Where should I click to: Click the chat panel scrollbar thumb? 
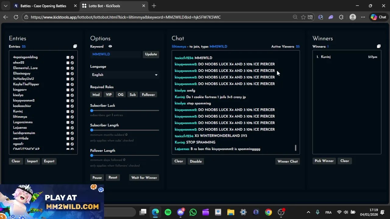point(295,148)
